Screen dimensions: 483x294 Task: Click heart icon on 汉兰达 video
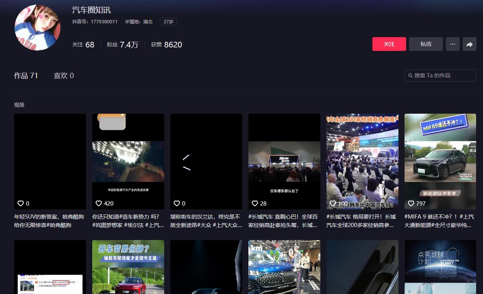(177, 203)
